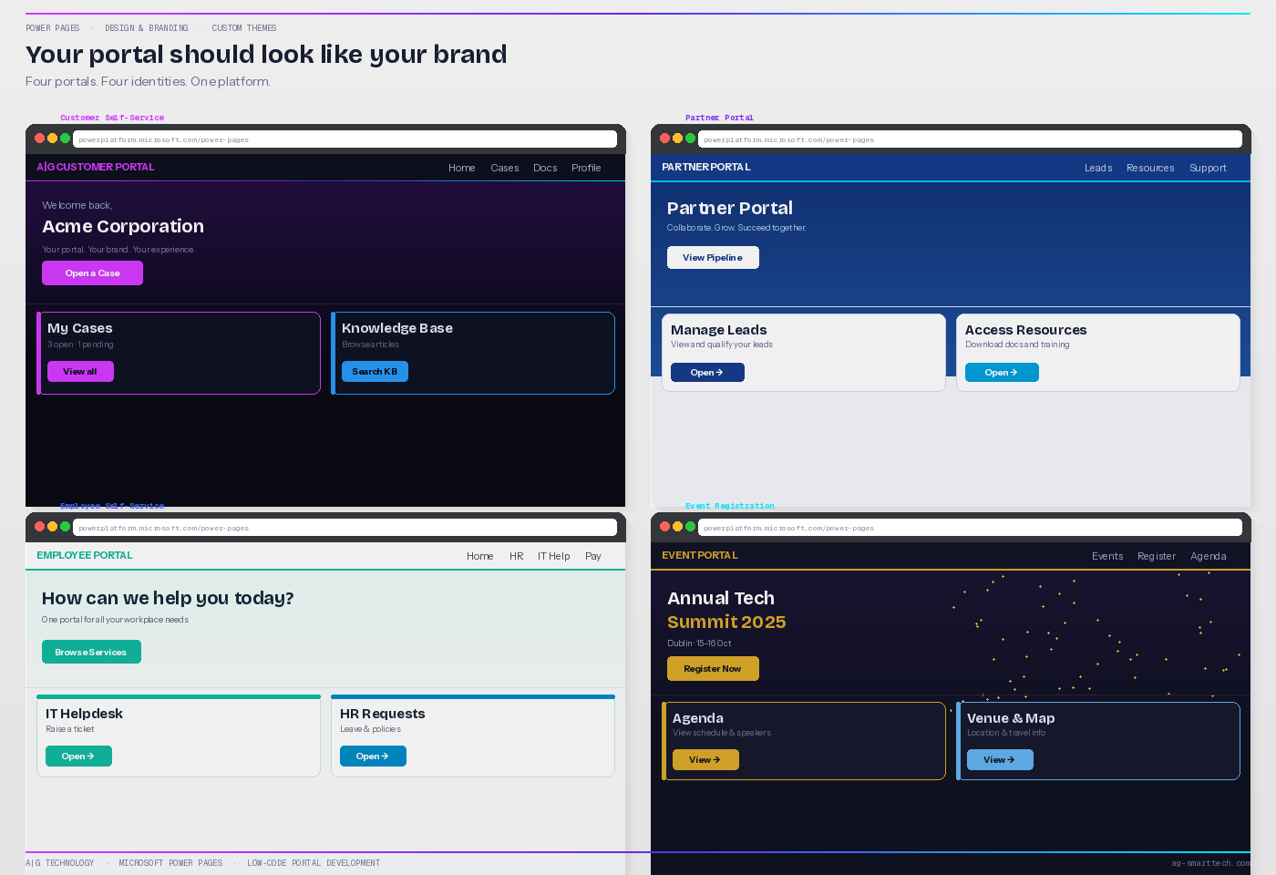Image resolution: width=1276 pixels, height=875 pixels.
Task: Click Browse Services on the Employee Portal
Action: (91, 652)
